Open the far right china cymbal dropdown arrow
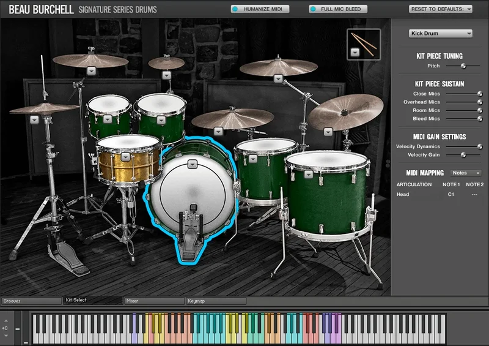The width and height of the screenshot is (489, 346). click(328, 132)
